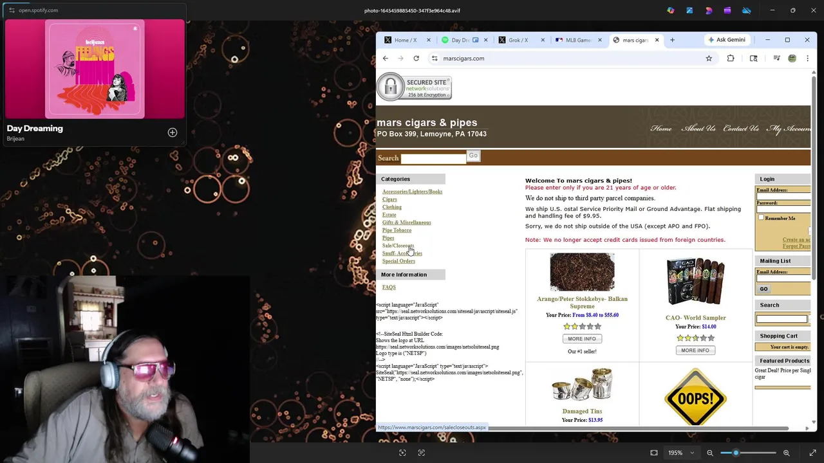Screen dimensions: 824x463
Task: Open Copilot icon in Photos title bar
Action: (671, 10)
